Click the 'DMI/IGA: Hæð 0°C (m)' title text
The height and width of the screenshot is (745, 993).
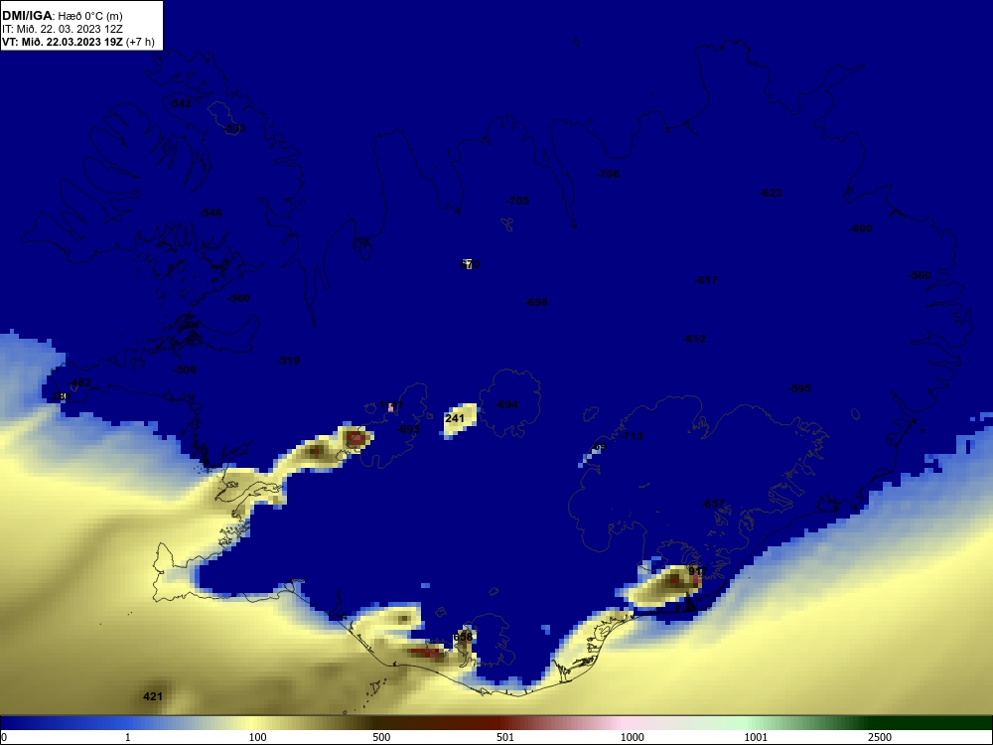pyautogui.click(x=62, y=16)
